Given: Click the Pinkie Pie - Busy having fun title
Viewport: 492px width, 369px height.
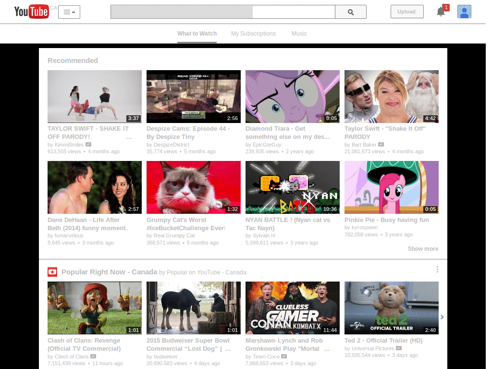Looking at the screenshot, I should [x=387, y=220].
